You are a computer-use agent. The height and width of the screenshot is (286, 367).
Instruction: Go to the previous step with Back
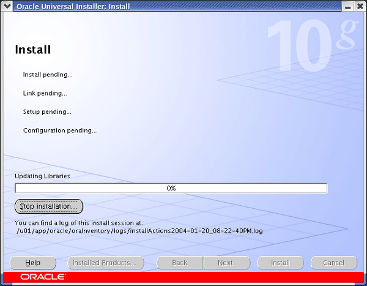click(x=180, y=263)
